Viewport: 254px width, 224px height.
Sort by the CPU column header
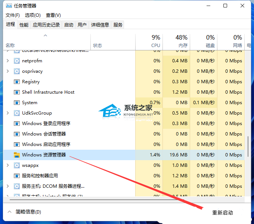(149, 42)
